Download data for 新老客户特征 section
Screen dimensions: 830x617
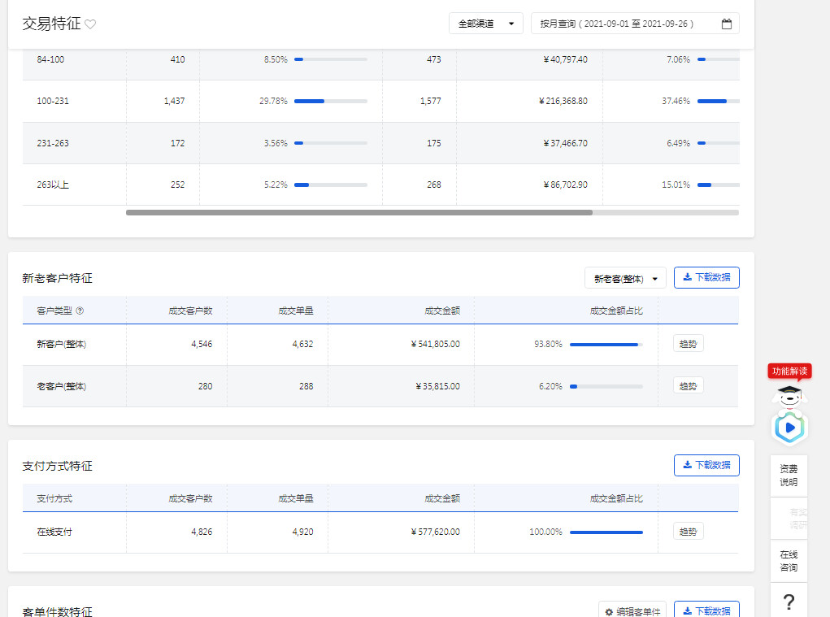pyautogui.click(x=706, y=277)
